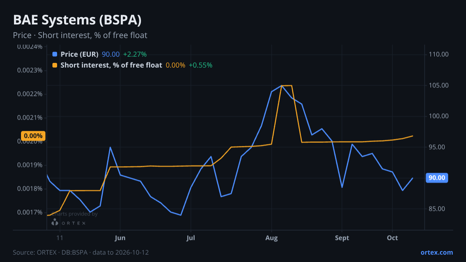
Task: Toggle the Short interest, % of free float legend label
Action: tap(111, 65)
